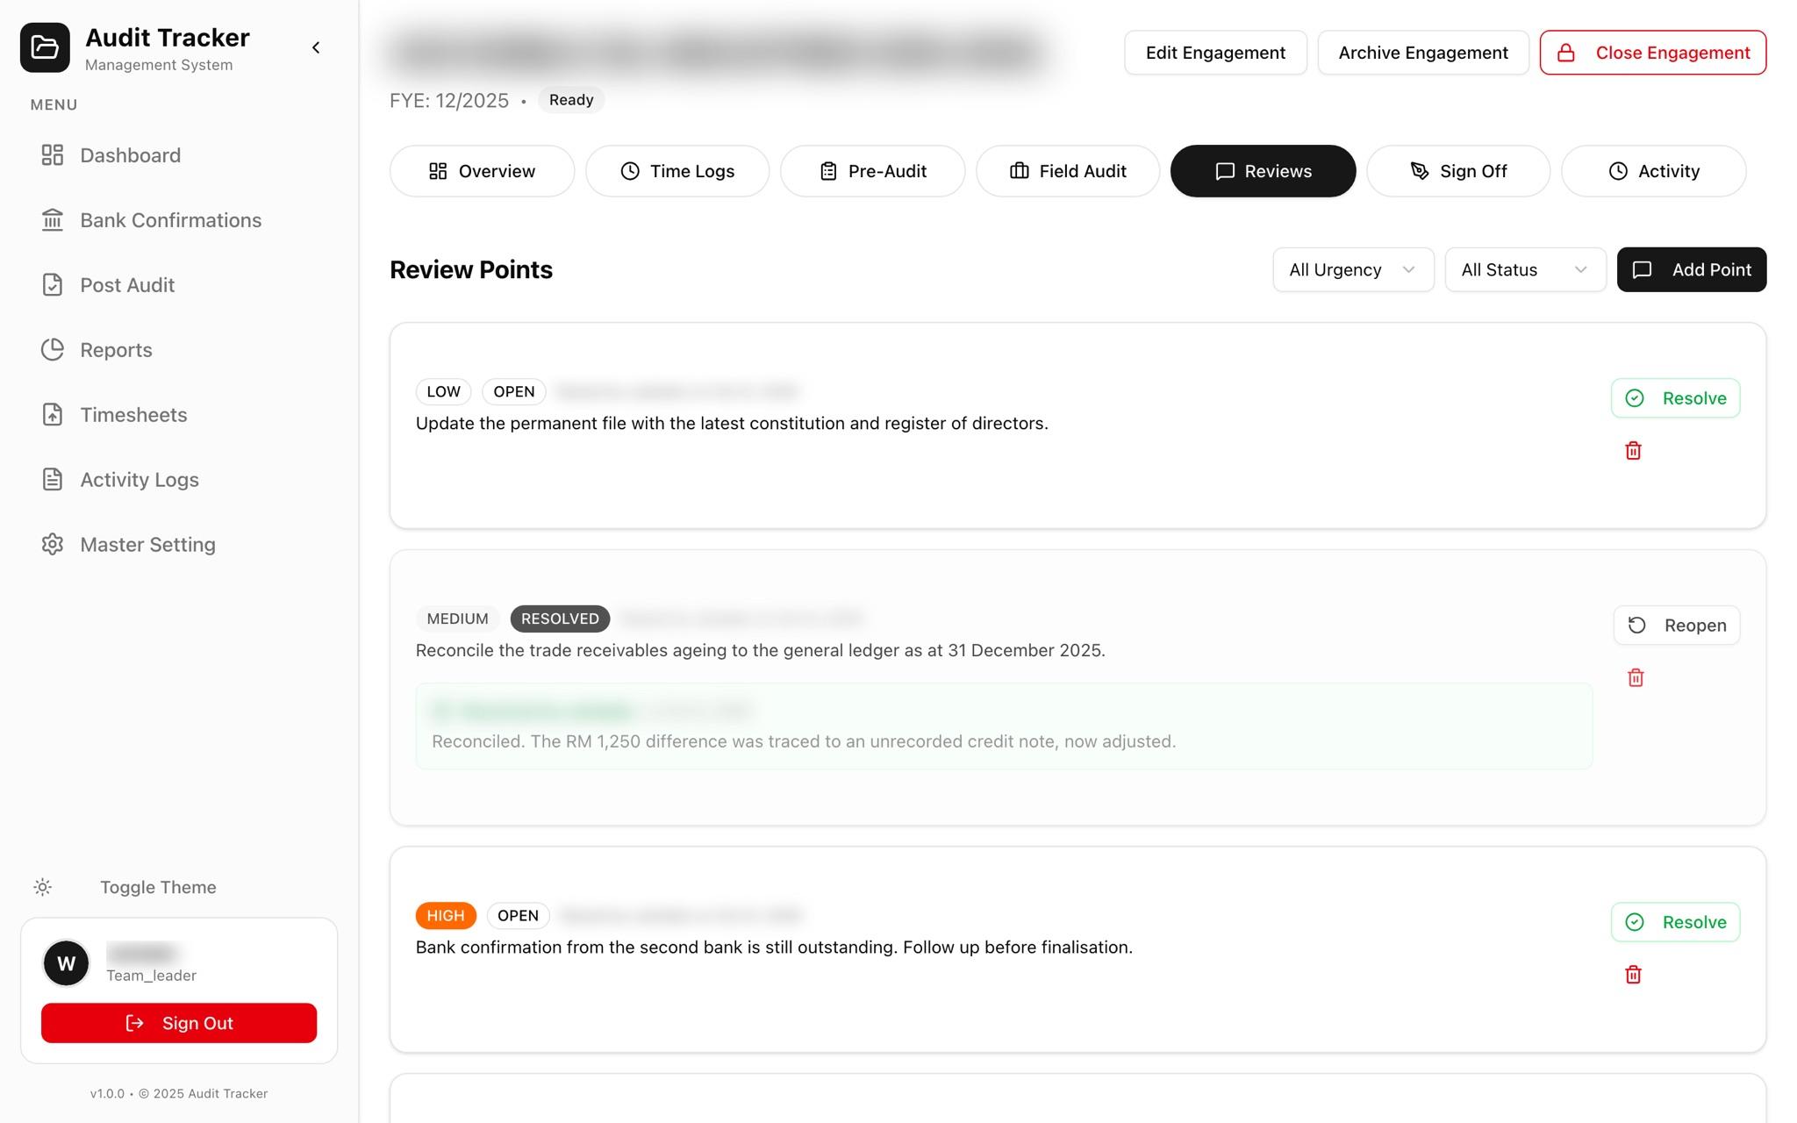Screen dimensions: 1797x1123
Task: Select the Reviews tab
Action: point(1263,171)
